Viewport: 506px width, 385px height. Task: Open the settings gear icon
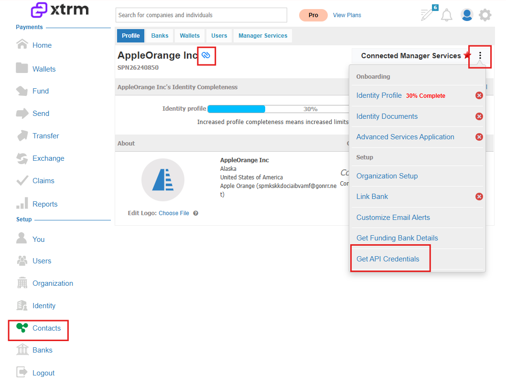[485, 15]
